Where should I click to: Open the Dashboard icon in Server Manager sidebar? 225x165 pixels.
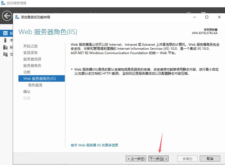5,33
